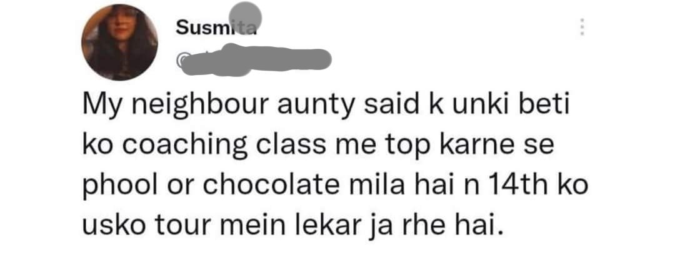Click the line "ko coaching class me top"
Viewport: 675px width, 264px height.
[x=317, y=146]
